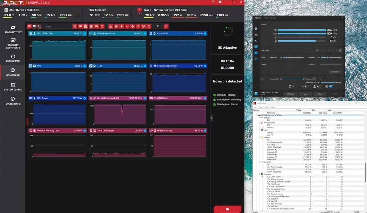Adjust Afterburner Power Limit slider
This screenshot has width=367, height=213.
point(331,82)
